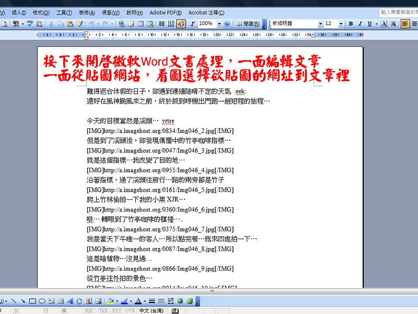Click the text direction icon
This screenshot has width=418, height=314.
[171, 24]
